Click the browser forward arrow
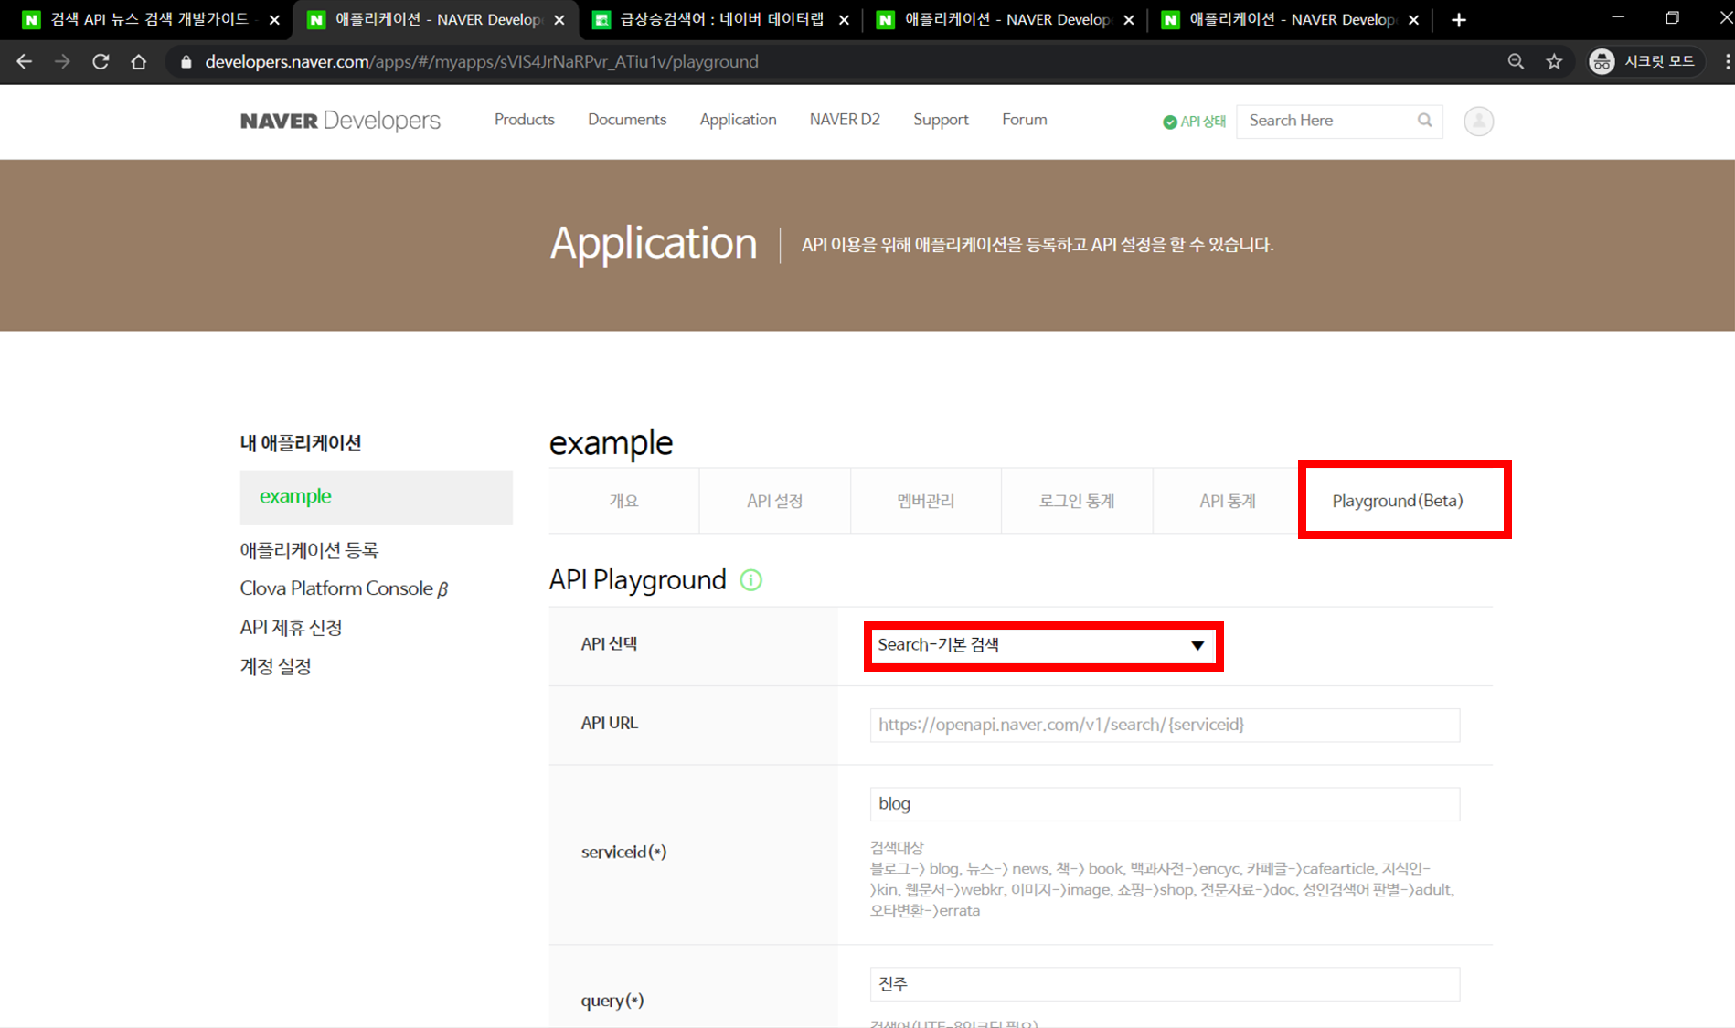Viewport: 1735px width, 1028px height. tap(62, 61)
